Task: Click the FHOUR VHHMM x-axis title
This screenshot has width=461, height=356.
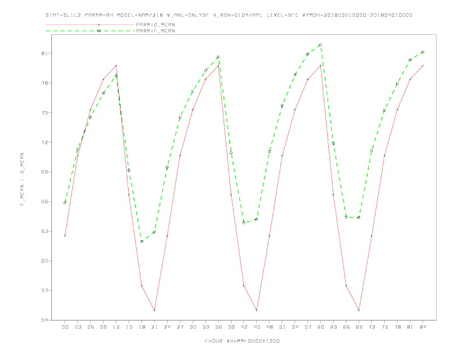Action: [242, 341]
